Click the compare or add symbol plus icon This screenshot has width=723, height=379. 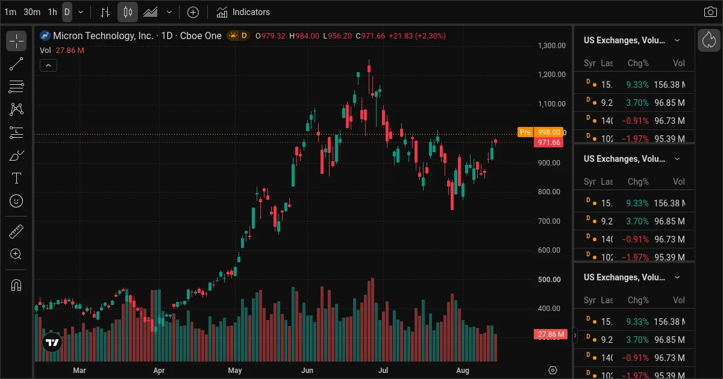click(193, 12)
